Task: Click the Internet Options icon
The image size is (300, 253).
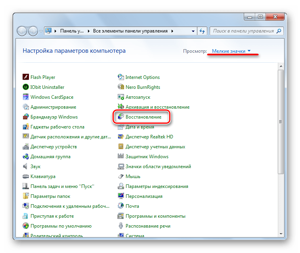Action: click(121, 77)
